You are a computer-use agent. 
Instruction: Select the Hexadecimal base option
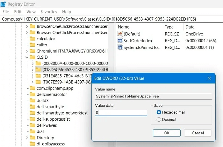(170, 112)
